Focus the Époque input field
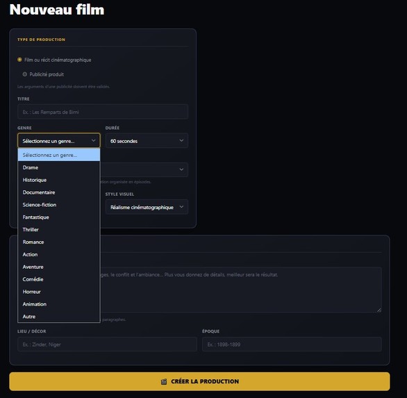This screenshot has width=407, height=398. [292, 345]
